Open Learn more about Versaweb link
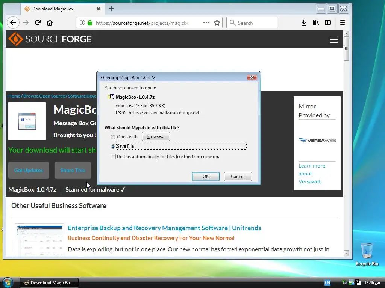Screen dimensions: 385x288 coord(312,174)
